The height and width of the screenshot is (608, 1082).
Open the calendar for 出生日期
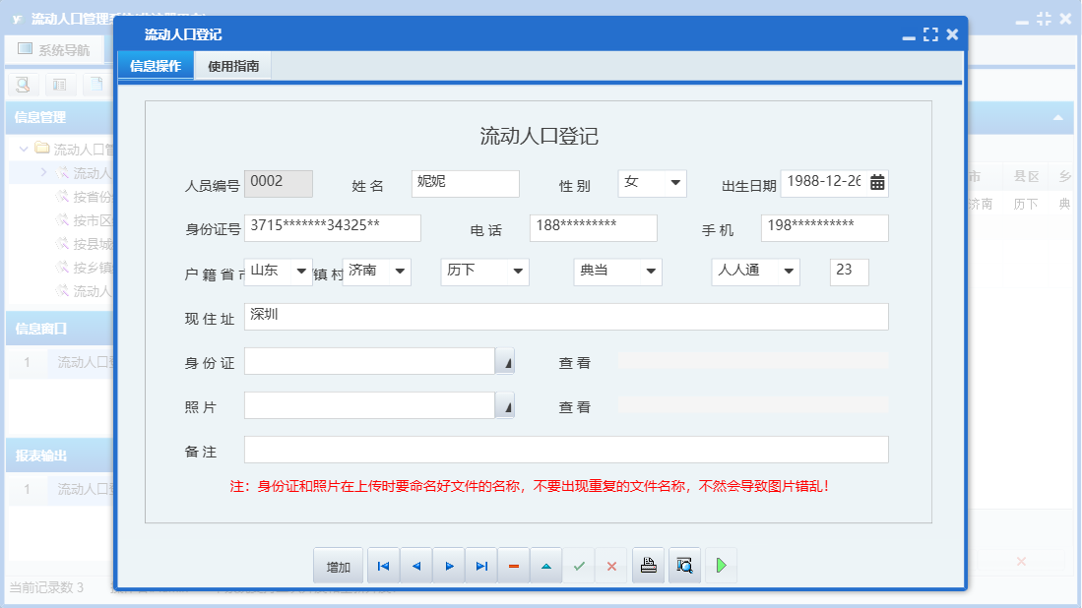(x=877, y=183)
